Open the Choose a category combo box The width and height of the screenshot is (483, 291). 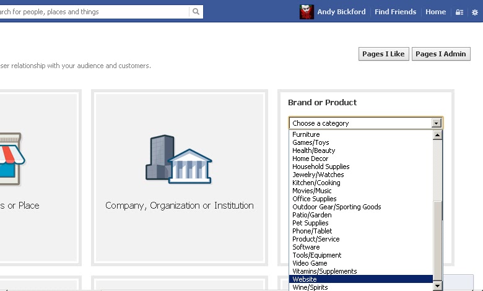pyautogui.click(x=365, y=123)
